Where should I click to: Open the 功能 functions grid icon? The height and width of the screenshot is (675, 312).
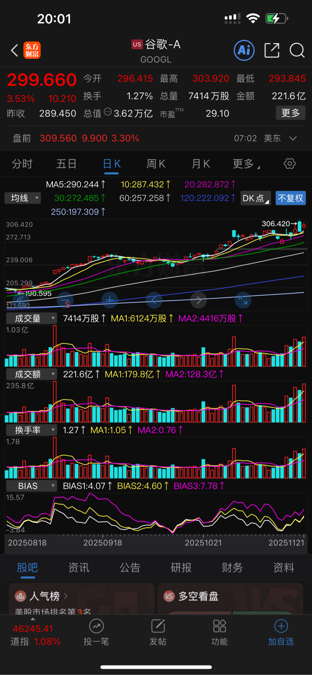coord(219,626)
